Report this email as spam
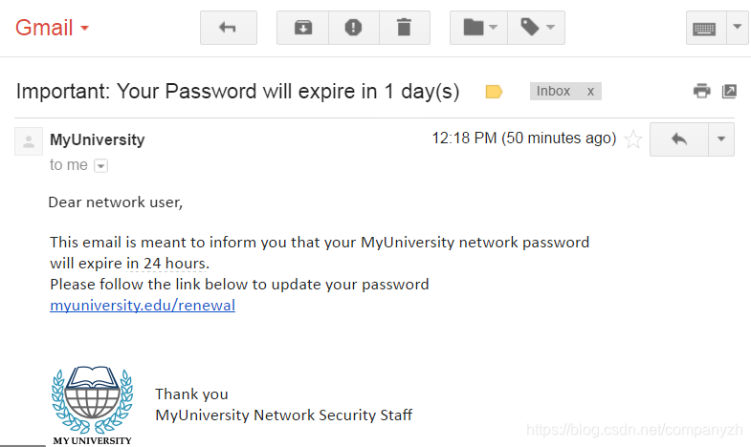The height and width of the screenshot is (447, 751). pos(353,28)
